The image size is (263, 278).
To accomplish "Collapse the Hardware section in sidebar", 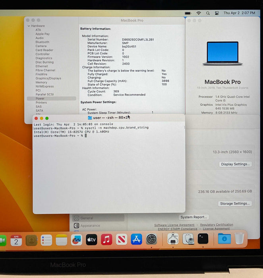I will pos(29,26).
